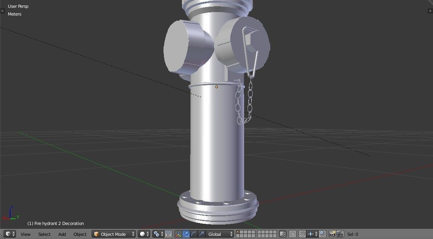Click the 'Sel: 0' selection counter
Viewport: 433px width, 239px height.
coord(353,234)
